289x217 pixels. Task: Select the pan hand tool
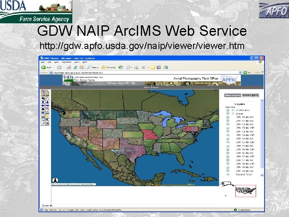(x=47, y=98)
